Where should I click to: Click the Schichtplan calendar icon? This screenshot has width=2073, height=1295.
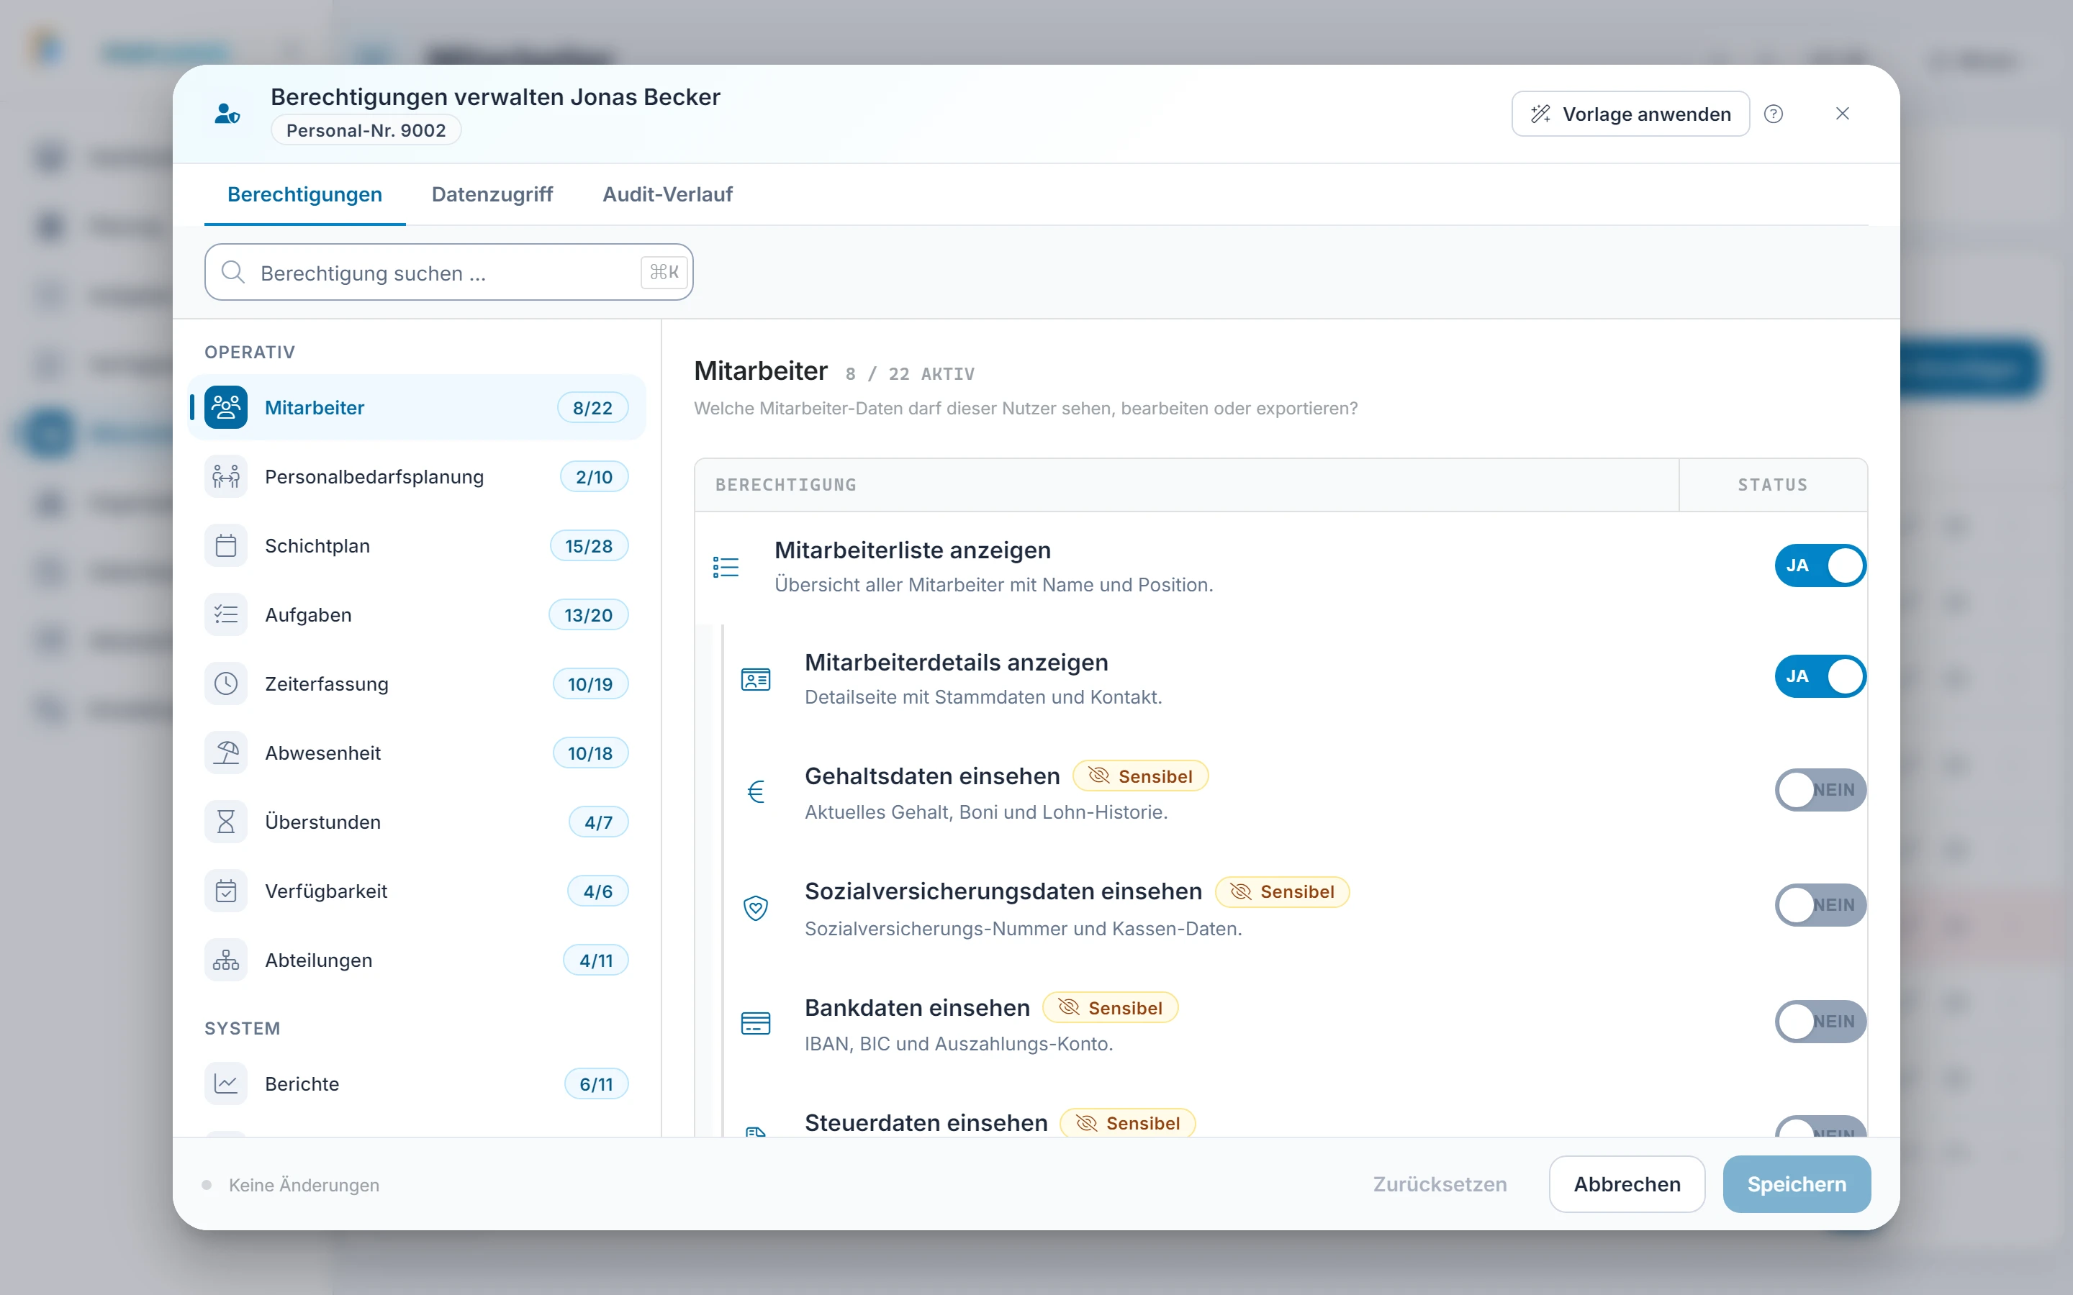(x=225, y=545)
